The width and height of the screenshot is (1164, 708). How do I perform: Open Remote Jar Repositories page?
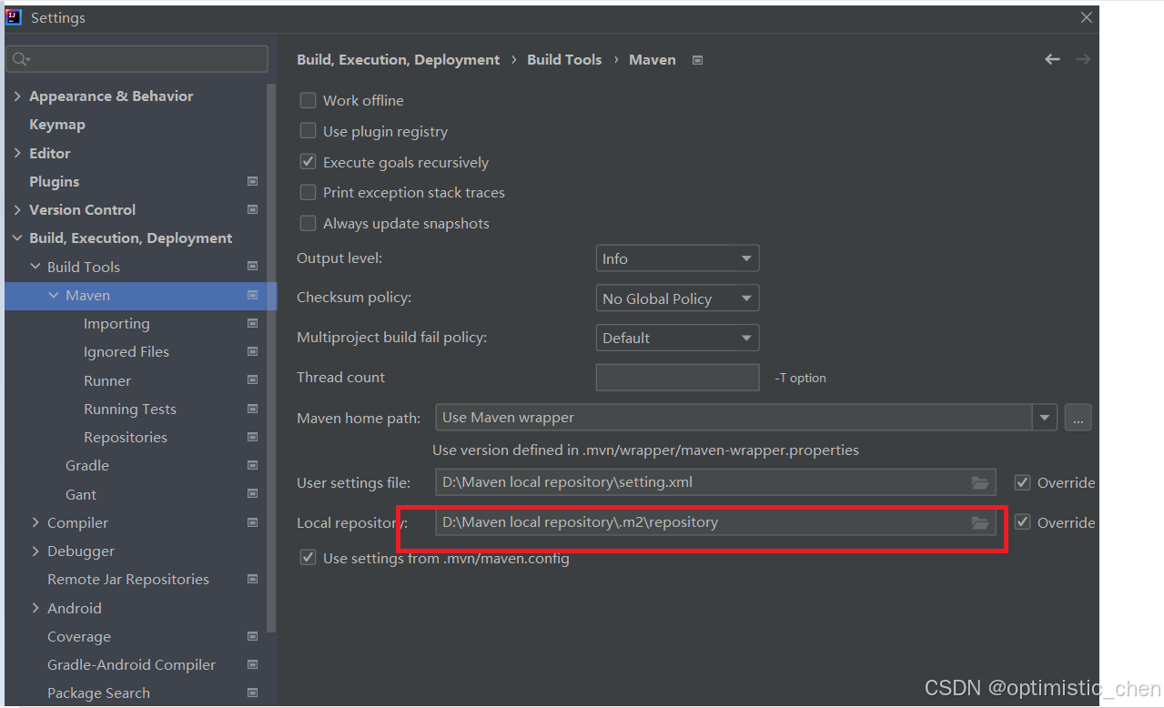click(128, 579)
